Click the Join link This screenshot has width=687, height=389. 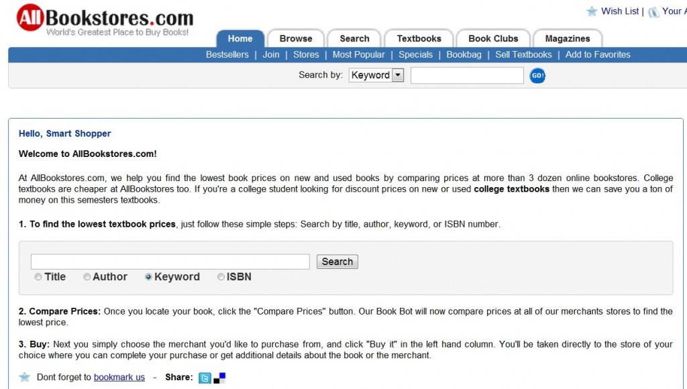271,55
